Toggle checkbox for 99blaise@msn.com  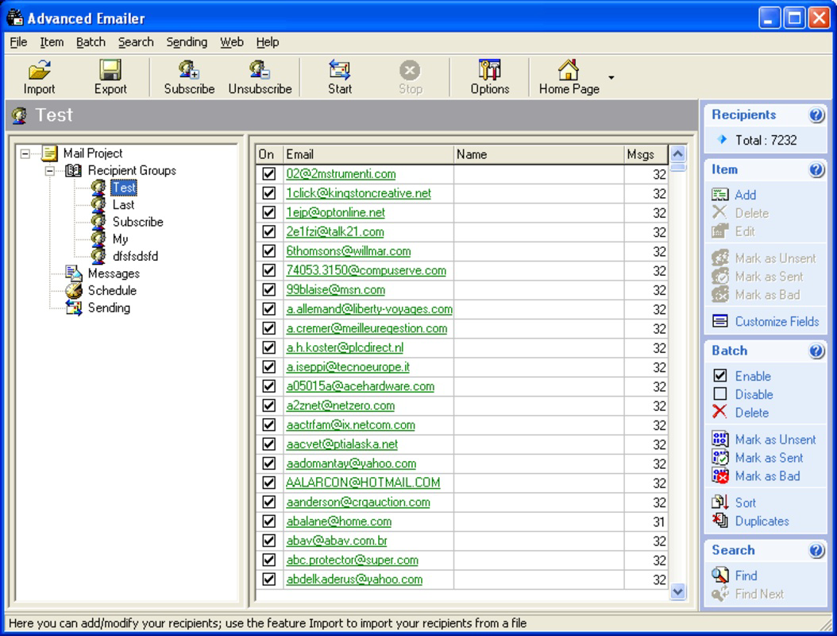[269, 289]
